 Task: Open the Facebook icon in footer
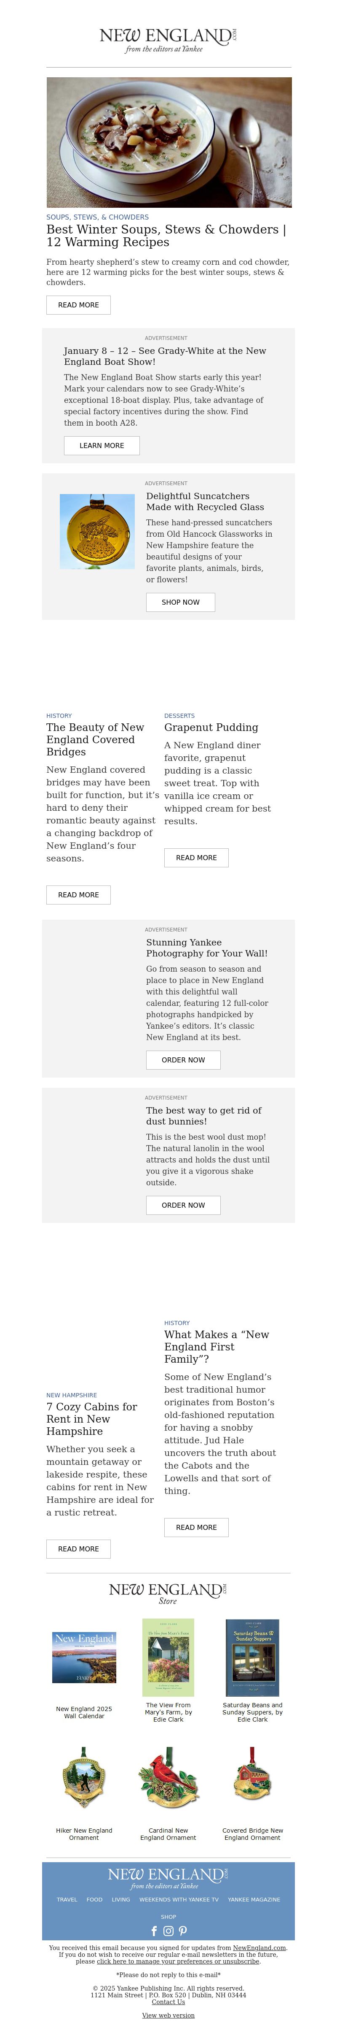[154, 1931]
